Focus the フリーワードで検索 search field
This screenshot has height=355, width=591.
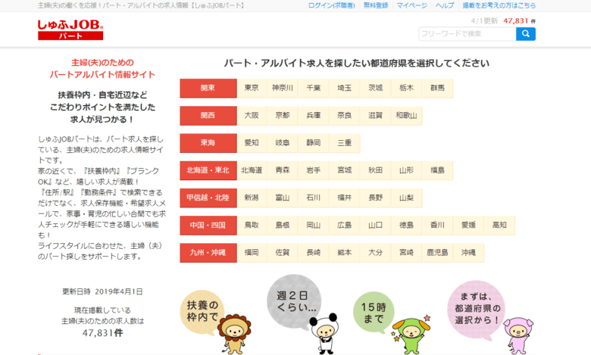pos(467,34)
